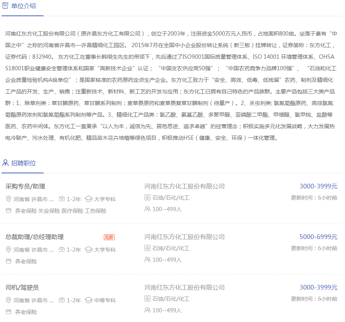Image resolution: width=345 pixels, height=322 pixels.
Task: Click the 高薪 badge on 总裁助理
Action: [x=109, y=237]
